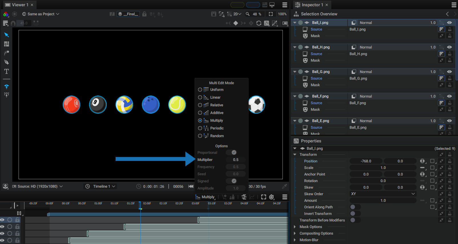Set viewer zoom to 100%
This screenshot has width=458, height=244.
coord(282,14)
